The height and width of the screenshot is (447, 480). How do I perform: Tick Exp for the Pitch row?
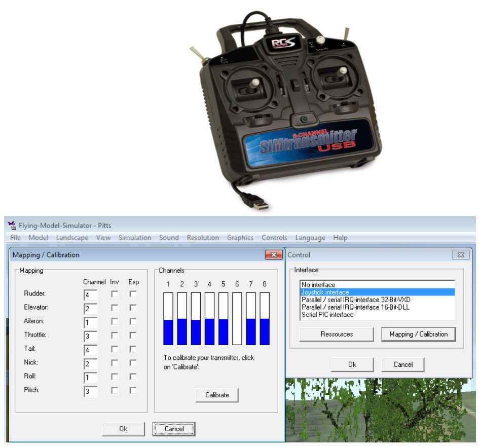click(133, 390)
